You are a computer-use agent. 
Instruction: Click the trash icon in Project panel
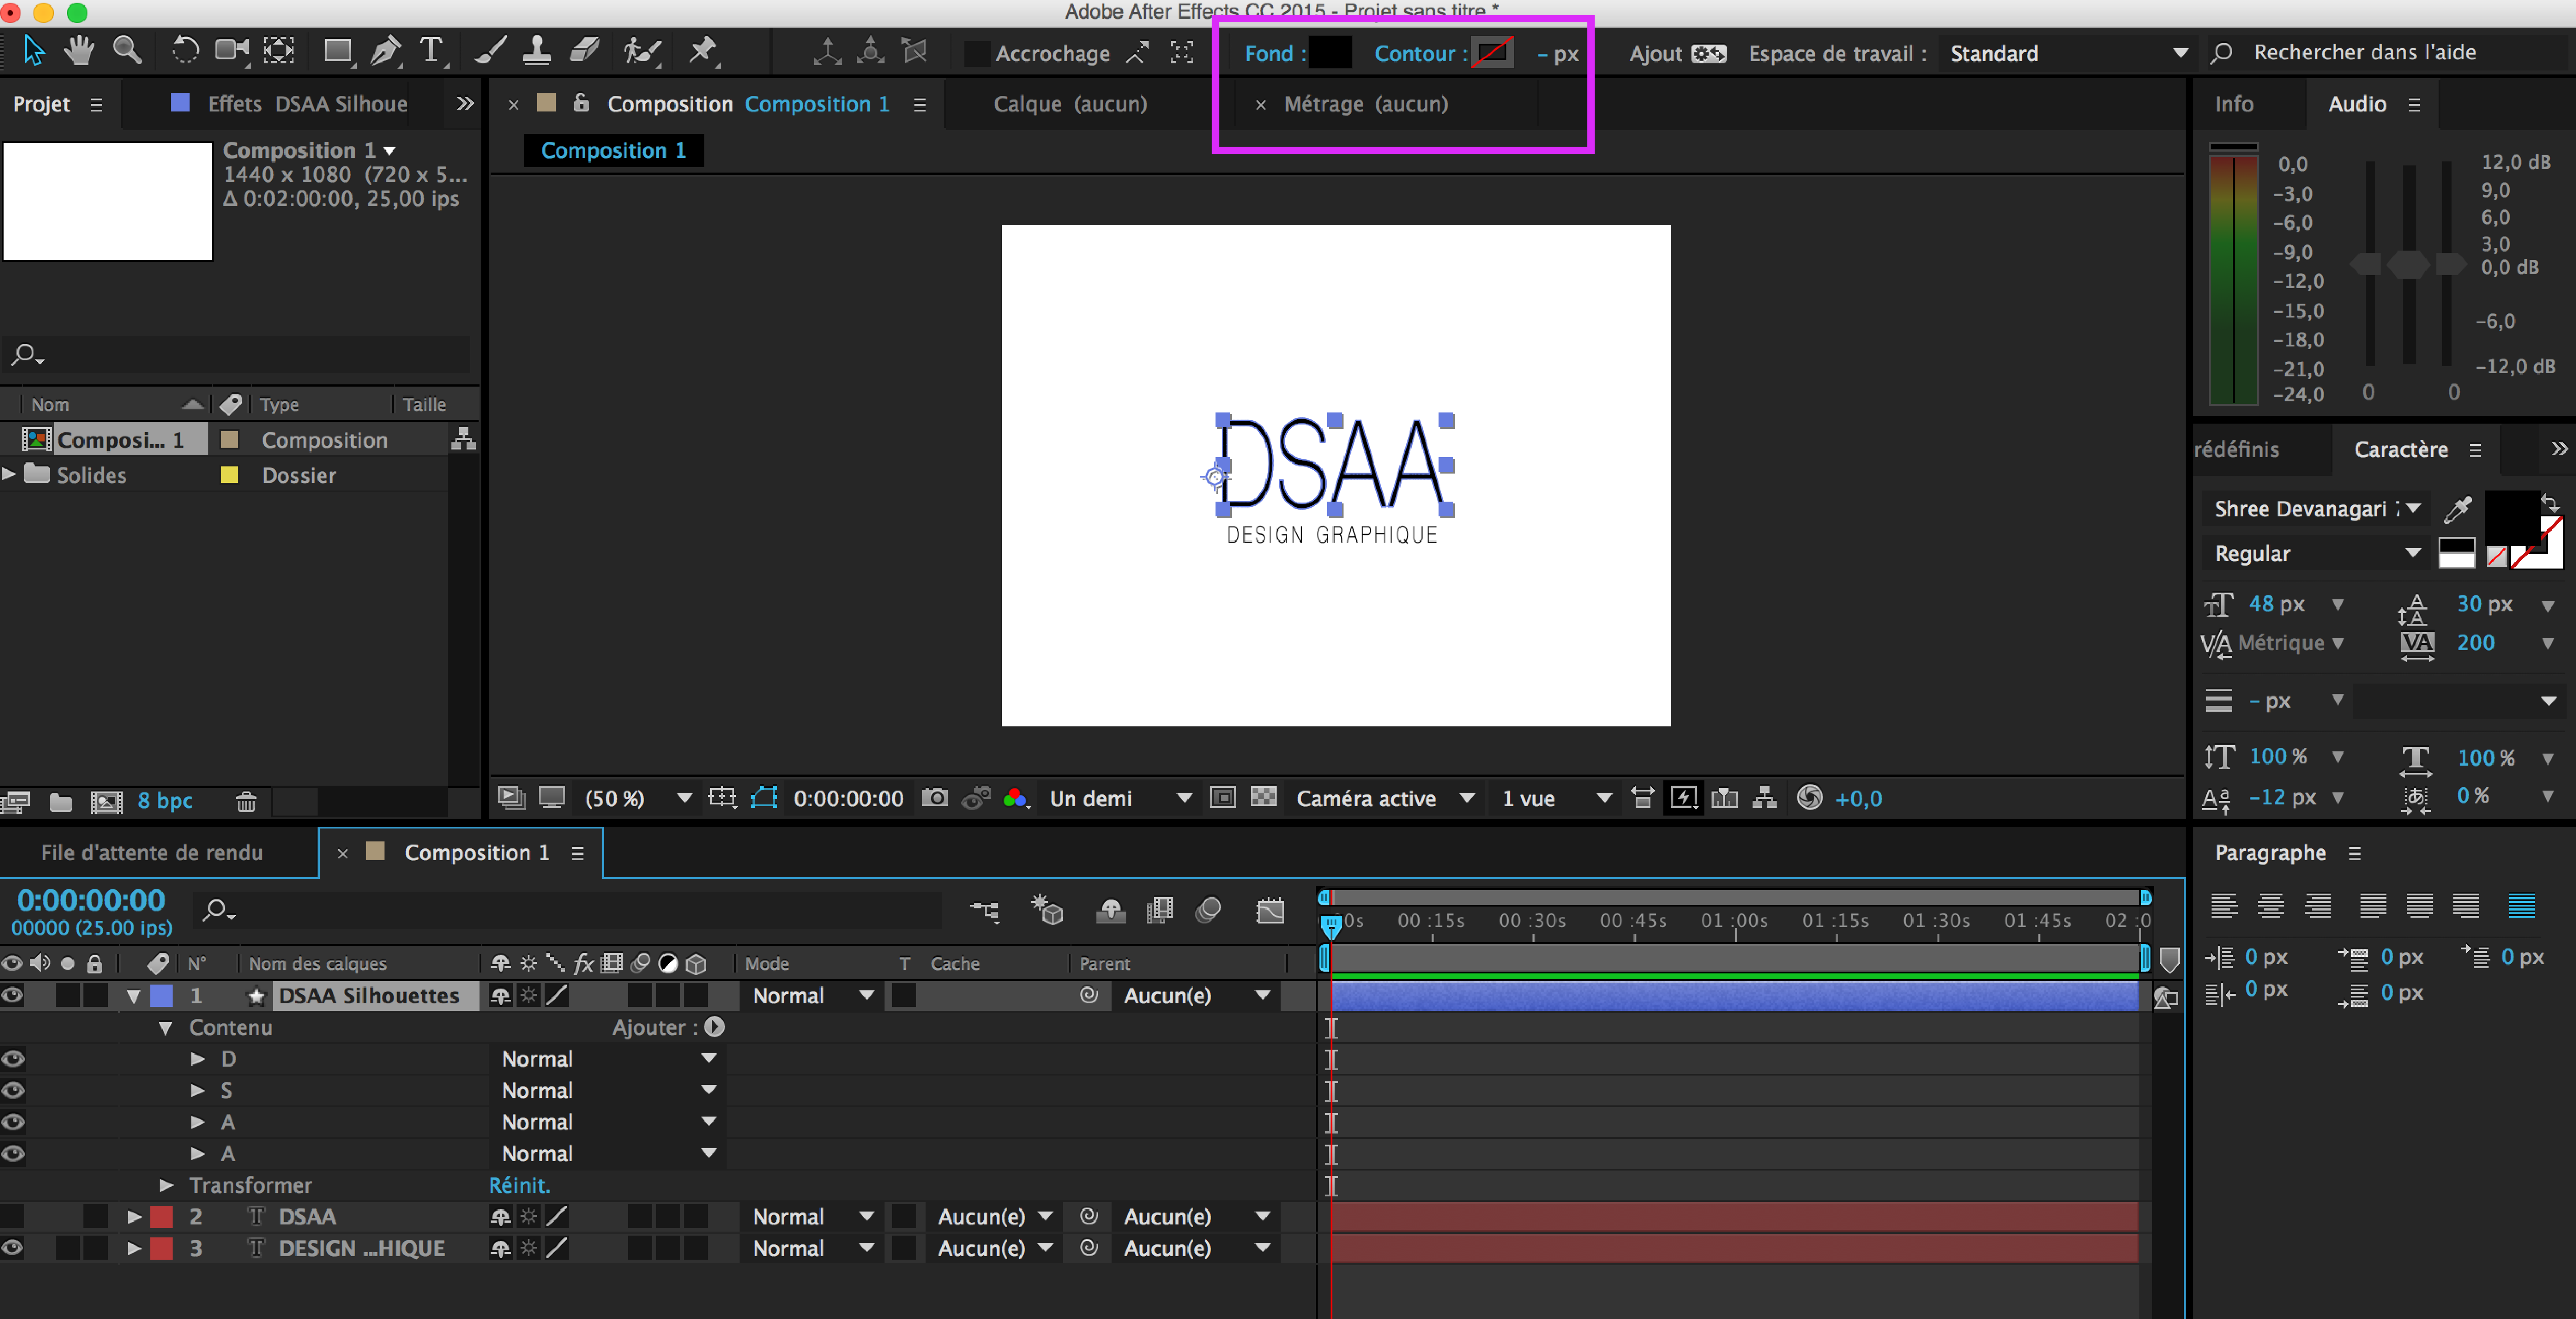[x=246, y=801]
